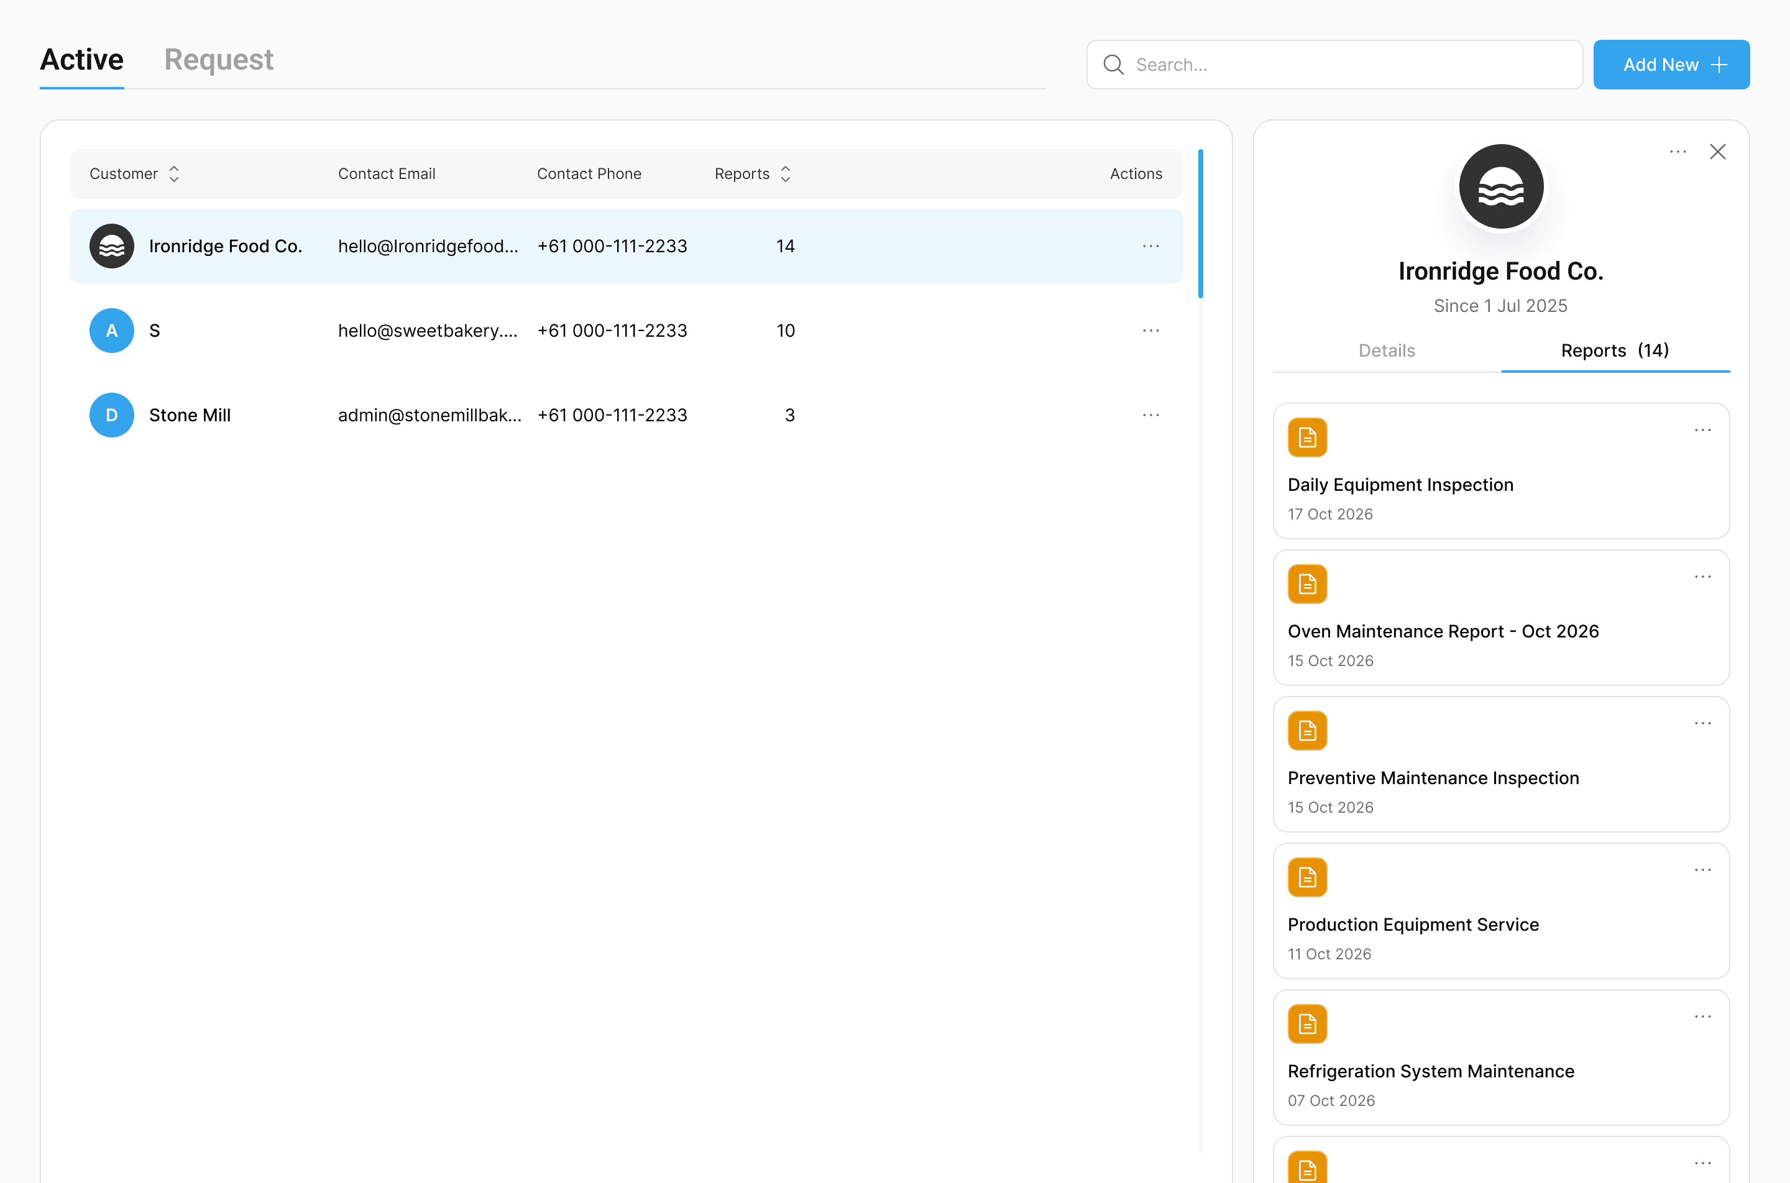Switch to the Details tab
Screen dimensions: 1790x1183
(x=1386, y=350)
